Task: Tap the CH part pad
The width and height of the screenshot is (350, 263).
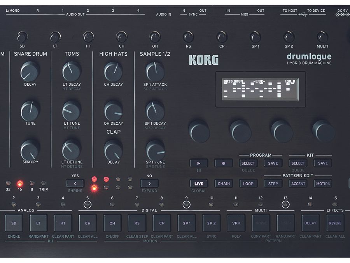Action: (87, 223)
